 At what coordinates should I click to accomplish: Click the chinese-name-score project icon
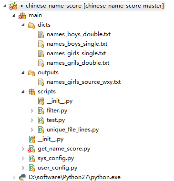click(x=13, y=6)
